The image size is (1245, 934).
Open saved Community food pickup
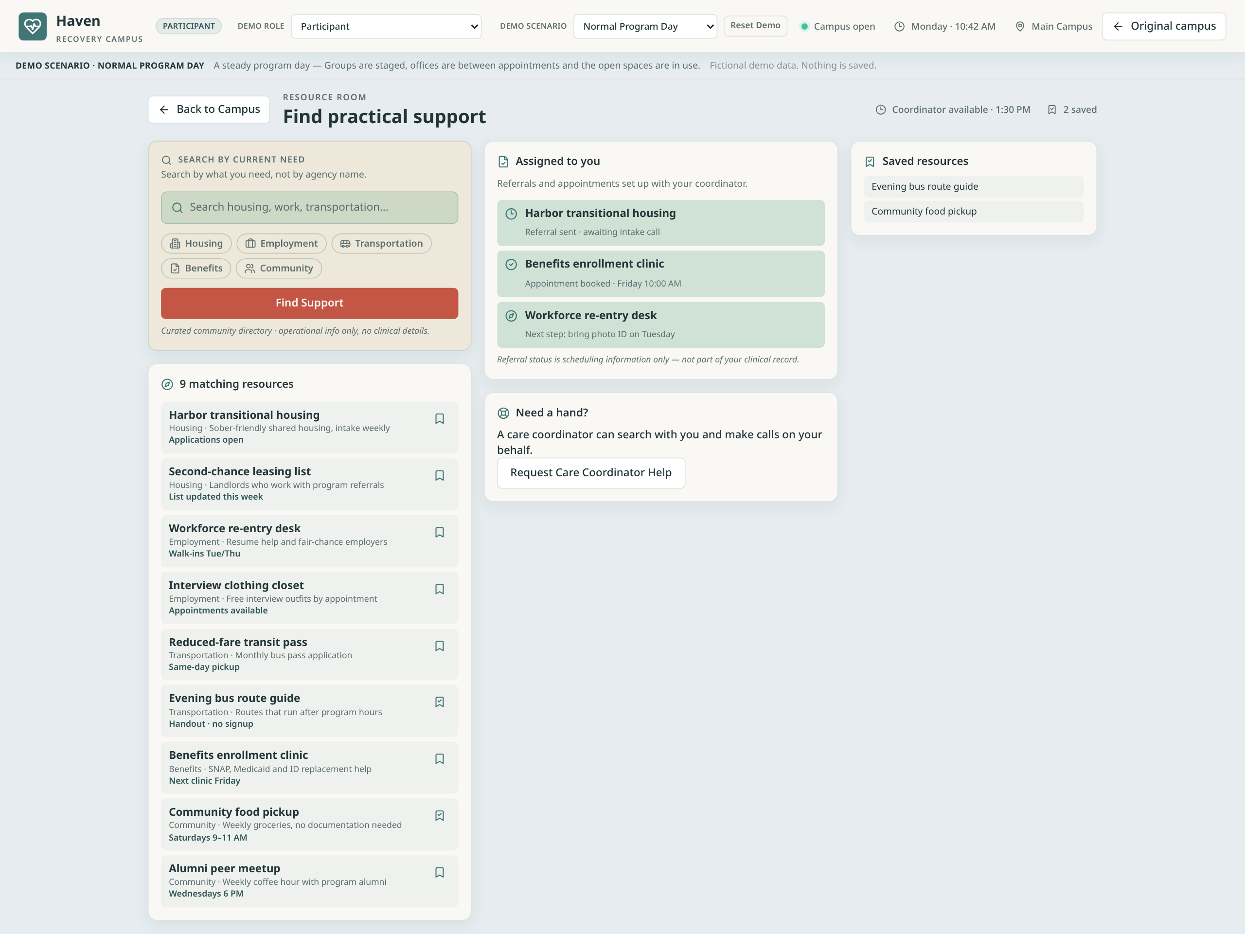click(974, 212)
